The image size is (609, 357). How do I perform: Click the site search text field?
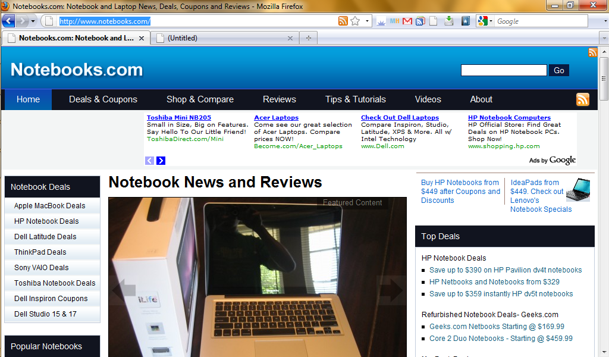click(x=504, y=70)
